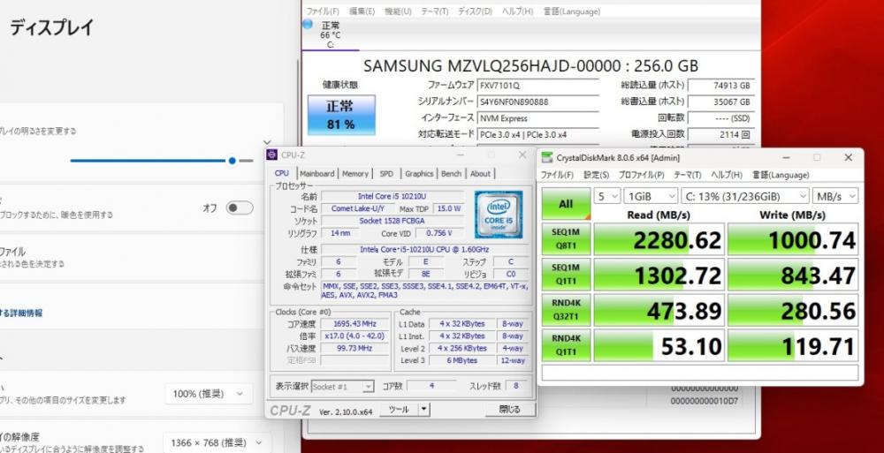Image resolution: width=884 pixels, height=453 pixels.
Task: Run the RND4K Q32T1 test button
Action: [x=566, y=310]
